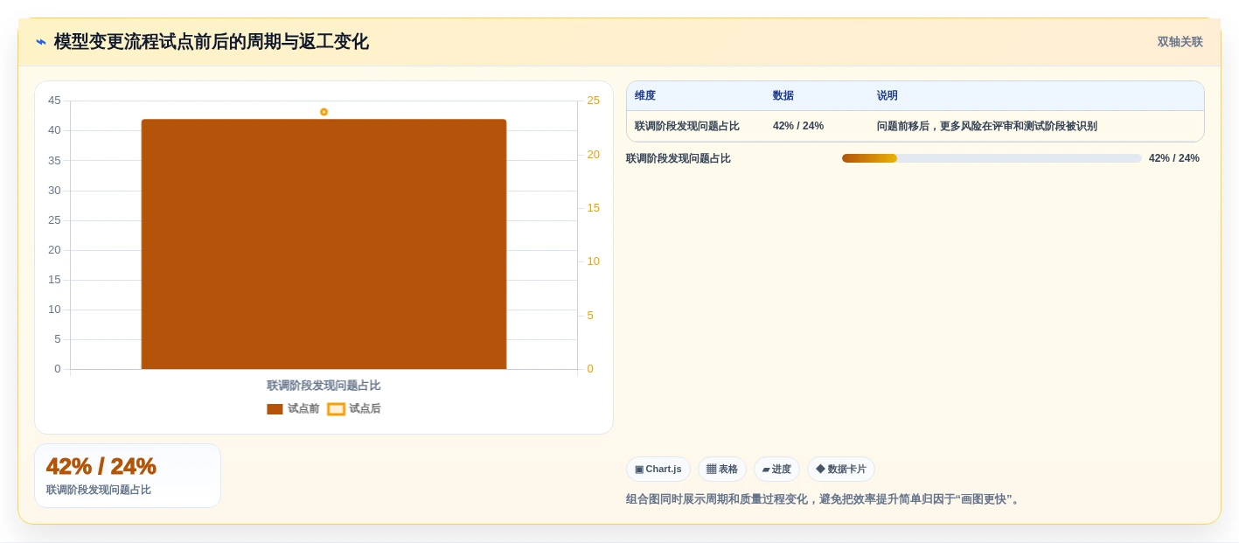Image resolution: width=1239 pixels, height=543 pixels.
Task: Click the brown 试点前 bar in the chart
Action: 324,244
